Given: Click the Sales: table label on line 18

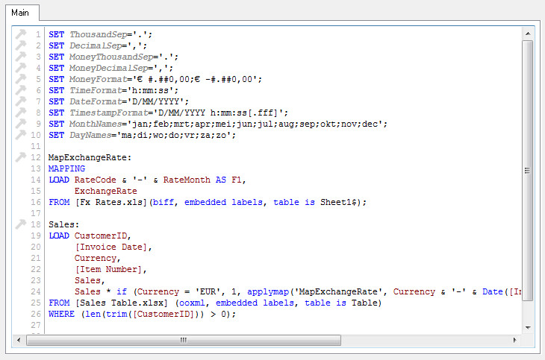Looking at the screenshot, I should coord(64,224).
